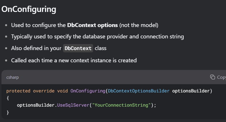226x122 pixels.
Task: Click the inline DbContext code chip
Action: [78, 48]
